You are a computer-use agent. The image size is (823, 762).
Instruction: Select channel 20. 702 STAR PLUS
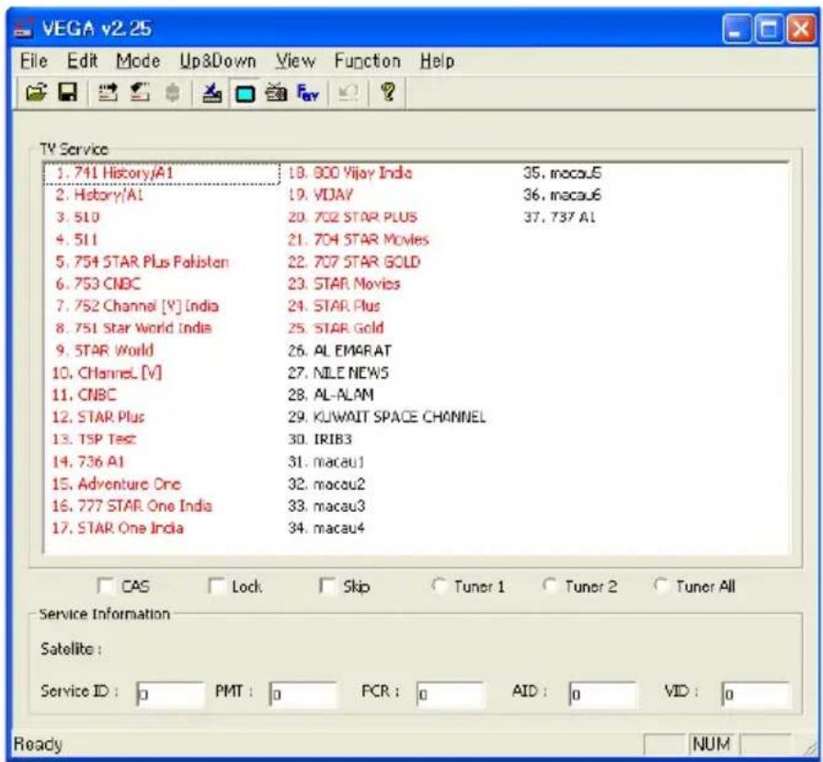pos(352,217)
